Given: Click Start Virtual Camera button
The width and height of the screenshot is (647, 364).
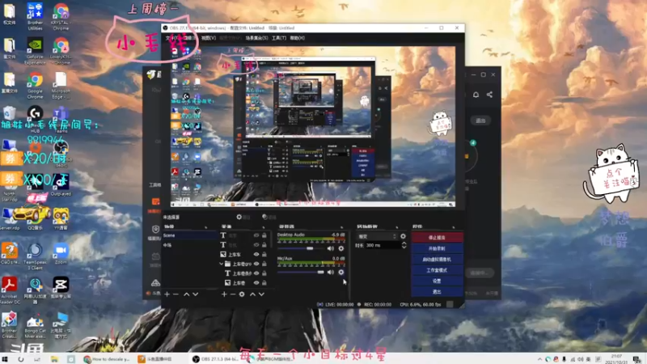Looking at the screenshot, I should pyautogui.click(x=437, y=259).
